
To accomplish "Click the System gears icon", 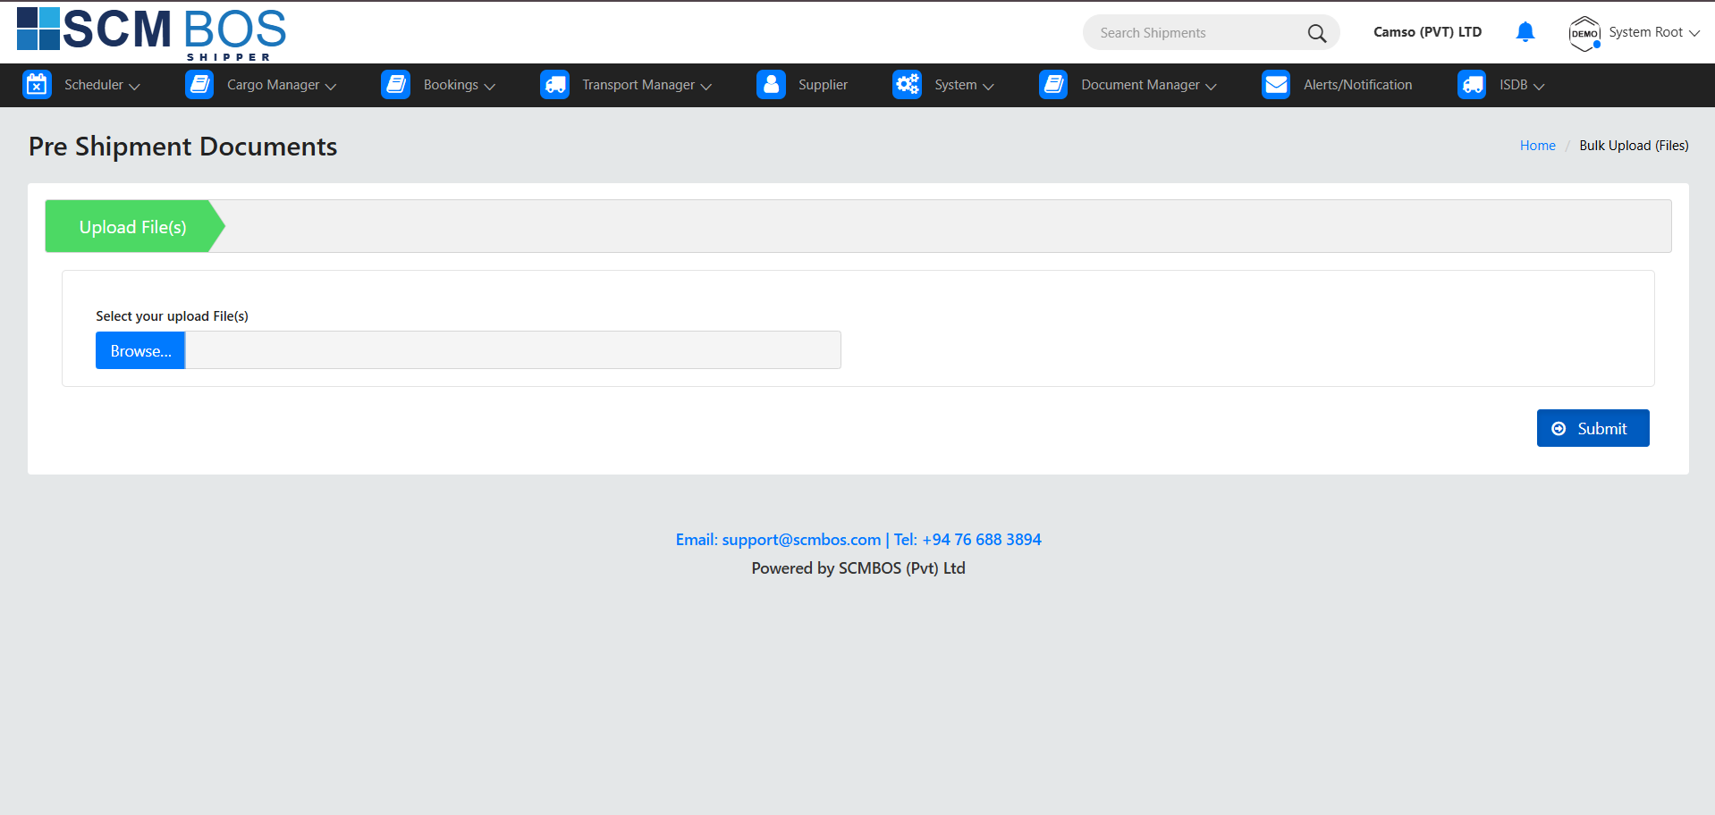I will [908, 84].
